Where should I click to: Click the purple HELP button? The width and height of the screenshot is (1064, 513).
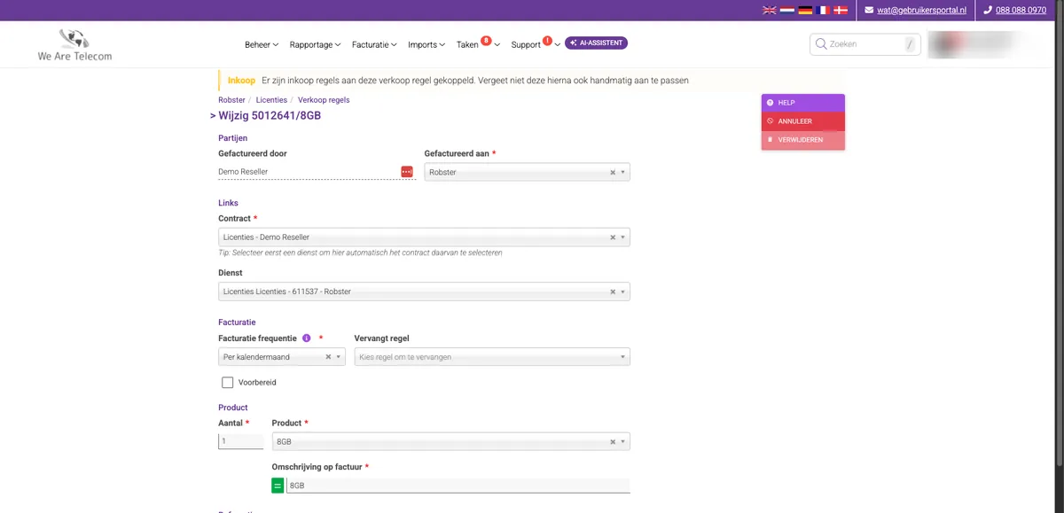click(x=802, y=103)
